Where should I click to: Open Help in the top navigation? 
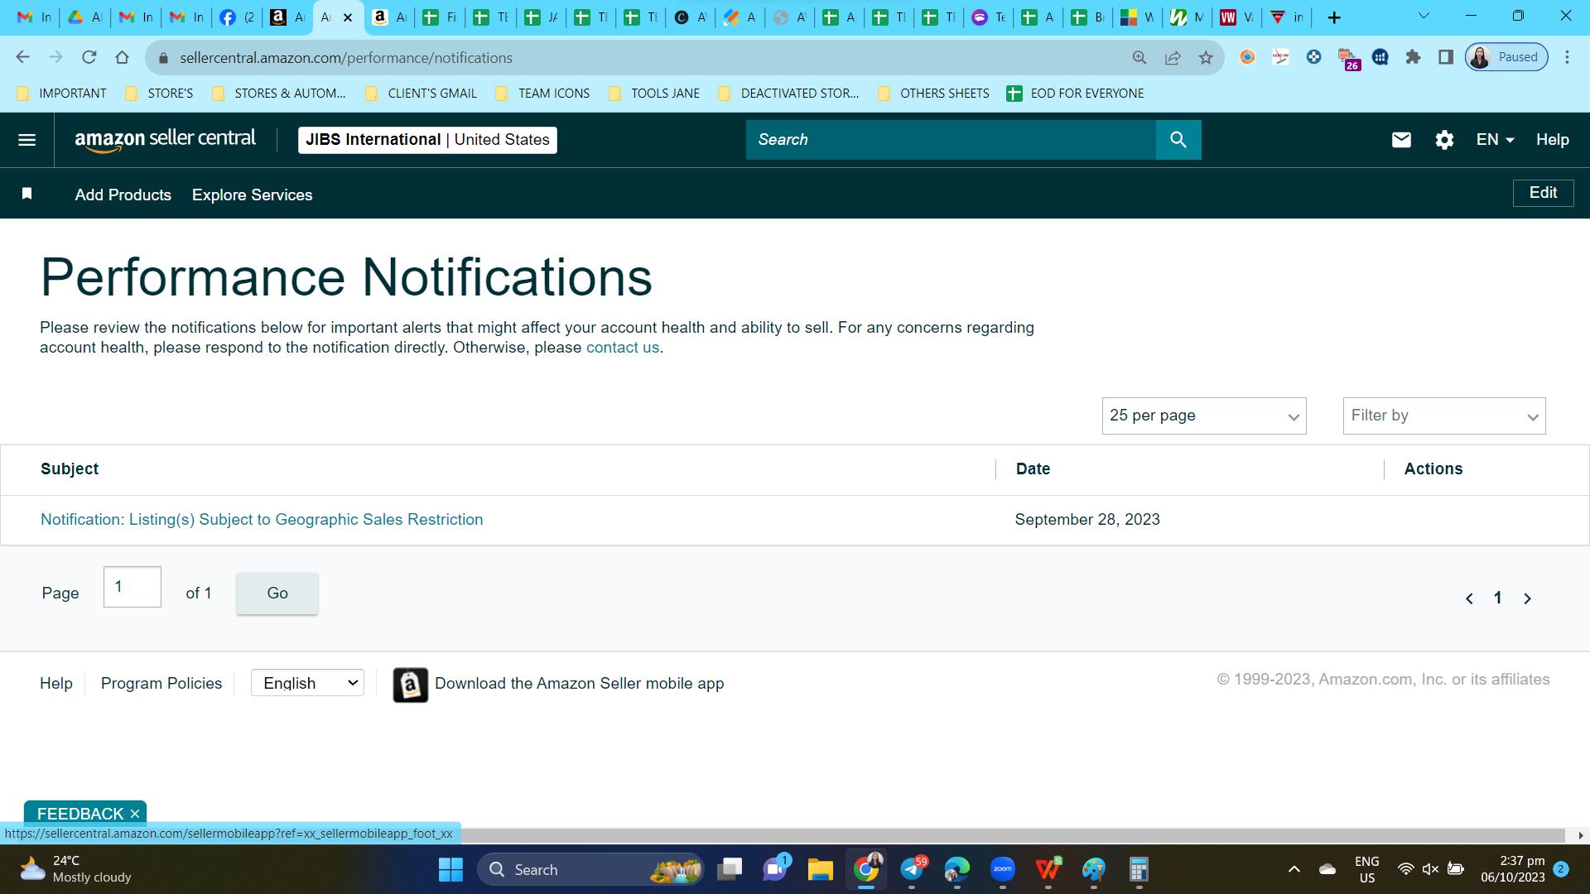pyautogui.click(x=1553, y=140)
